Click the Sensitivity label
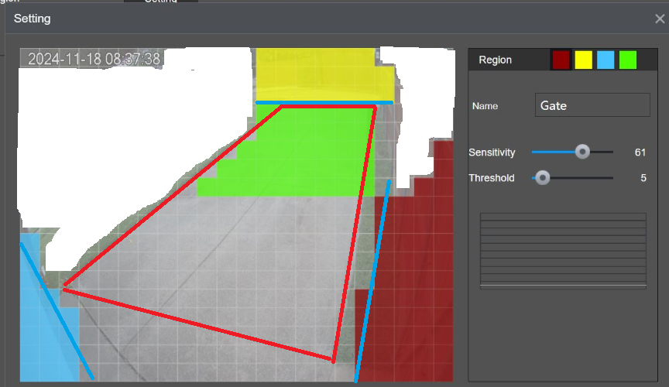669x387 pixels. click(x=492, y=152)
